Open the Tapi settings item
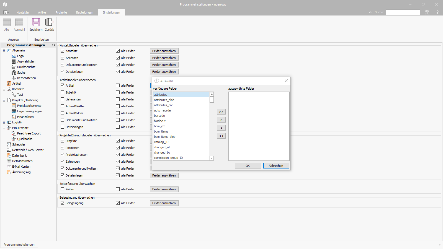The image size is (443, 249). pos(20,95)
